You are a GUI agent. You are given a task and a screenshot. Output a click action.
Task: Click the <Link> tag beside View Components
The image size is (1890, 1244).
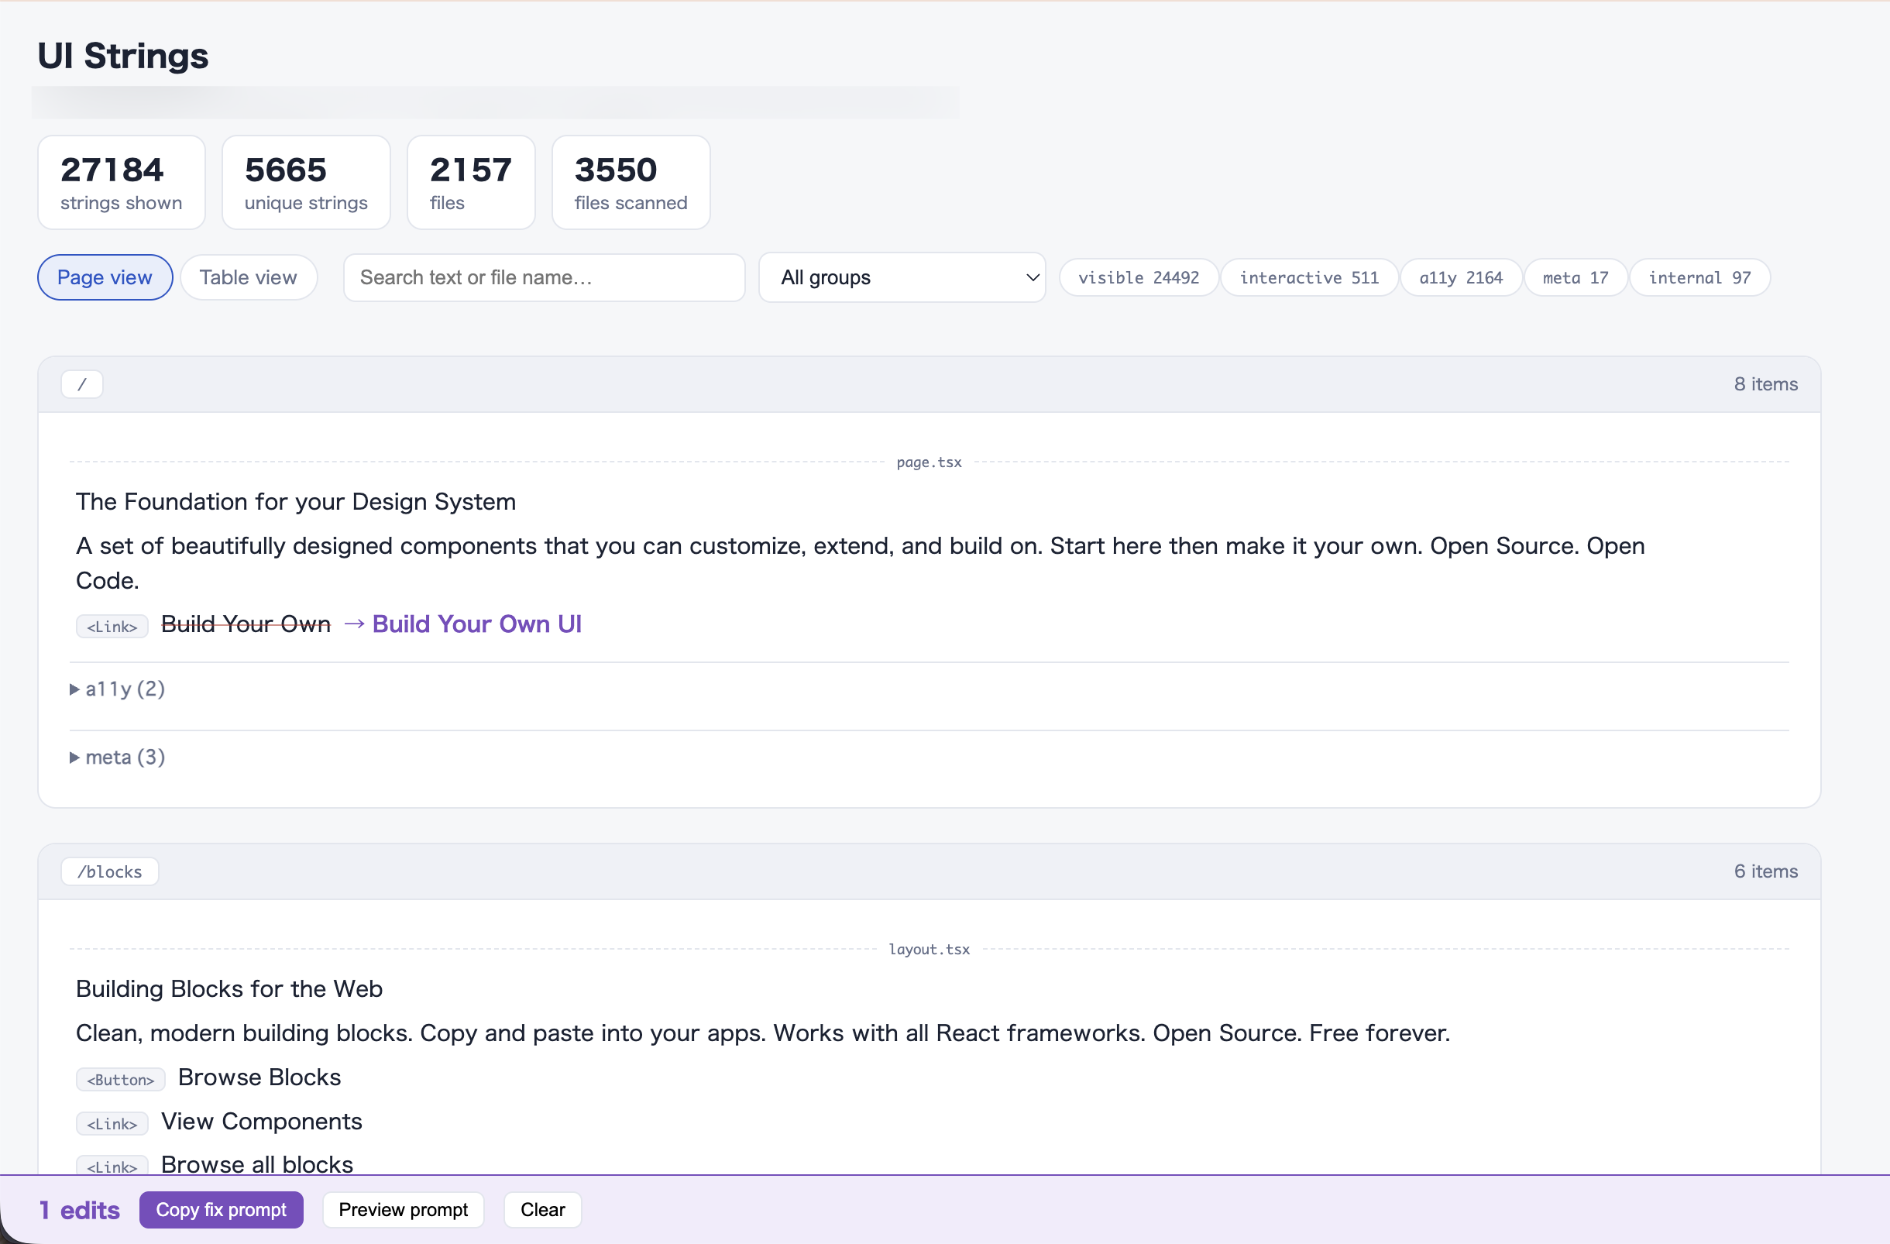click(x=112, y=1124)
